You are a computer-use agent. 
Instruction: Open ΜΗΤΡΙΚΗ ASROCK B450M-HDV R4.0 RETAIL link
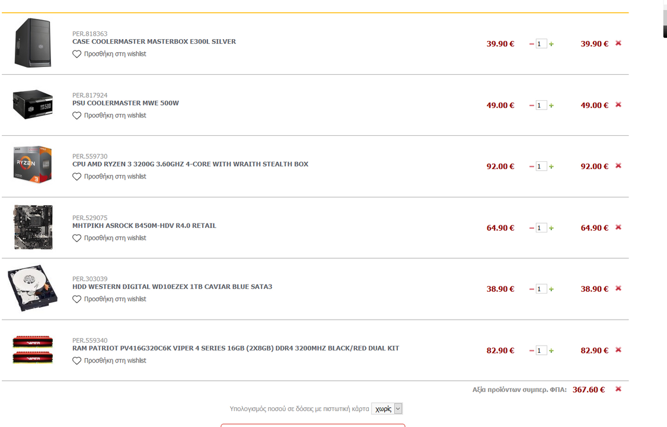[144, 226]
